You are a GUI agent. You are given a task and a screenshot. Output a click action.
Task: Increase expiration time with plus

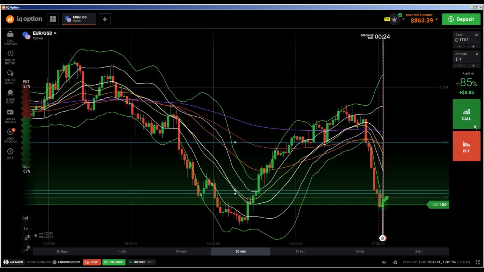[x=473, y=46]
